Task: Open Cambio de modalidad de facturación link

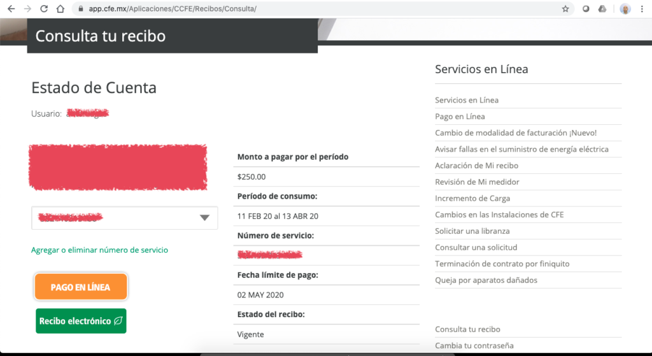Action: 516,132
